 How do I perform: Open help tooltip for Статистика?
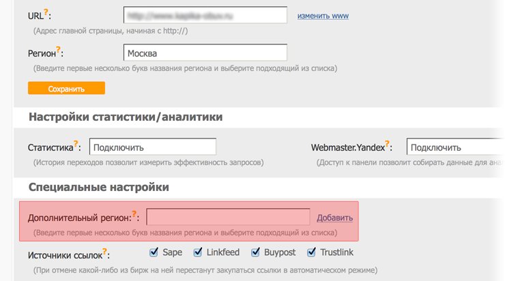76,144
